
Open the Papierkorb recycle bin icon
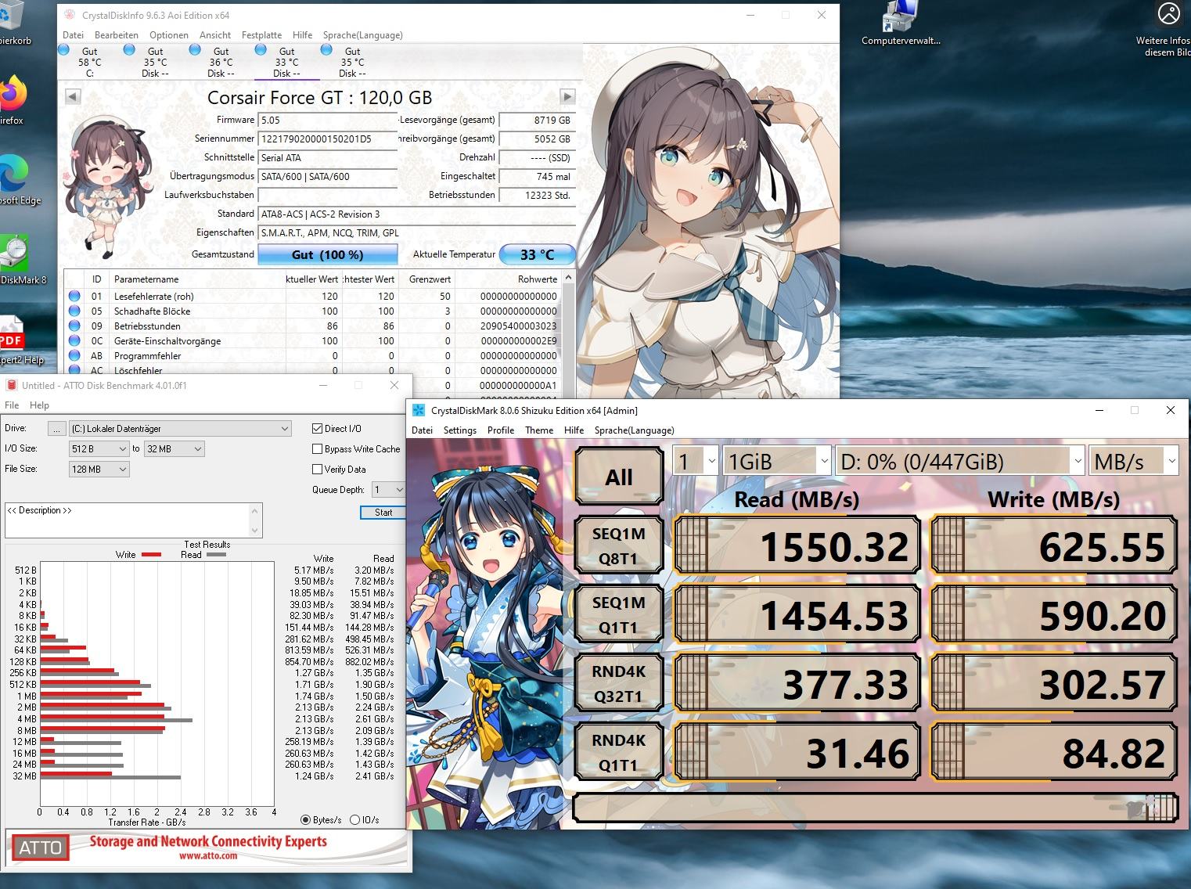coord(13,23)
